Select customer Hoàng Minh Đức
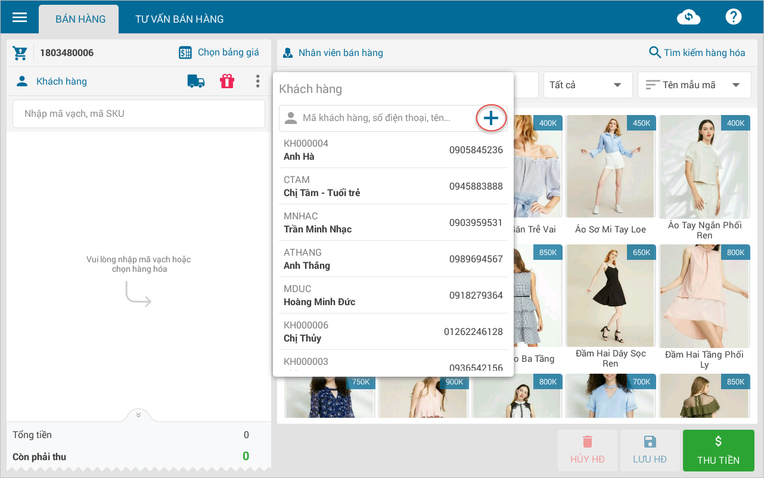 (393, 296)
